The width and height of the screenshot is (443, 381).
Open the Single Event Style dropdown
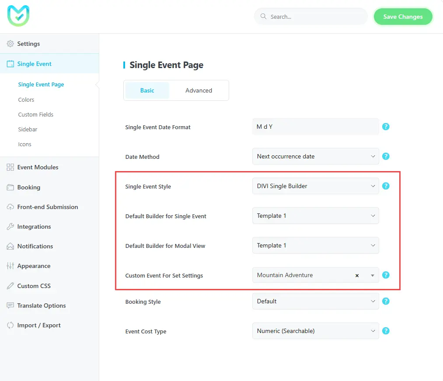pos(316,186)
